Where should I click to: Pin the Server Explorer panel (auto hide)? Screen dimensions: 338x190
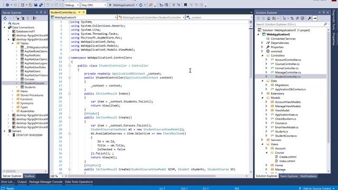tap(41, 13)
